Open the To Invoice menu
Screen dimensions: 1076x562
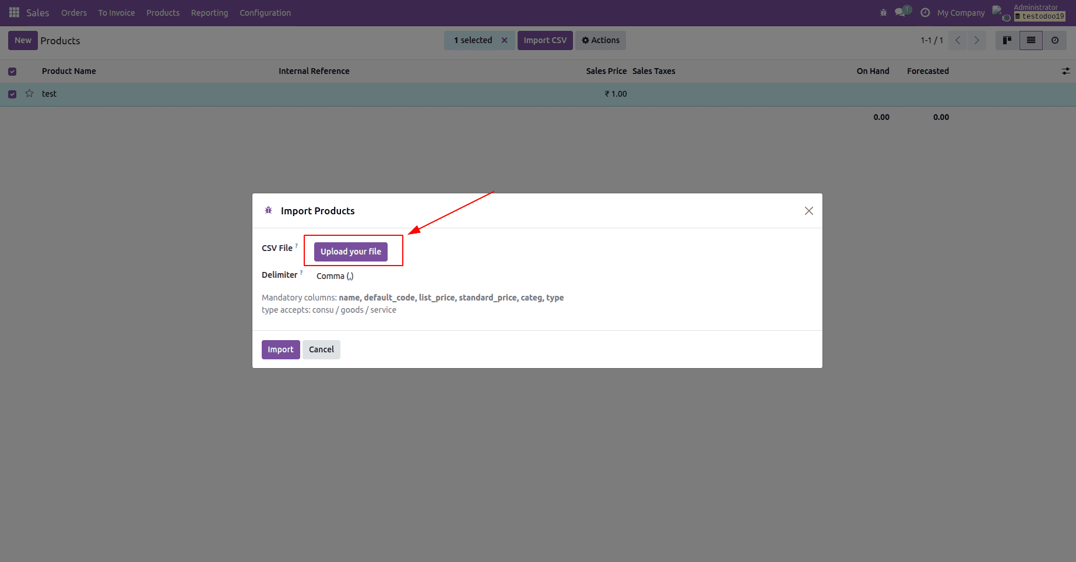click(x=117, y=13)
